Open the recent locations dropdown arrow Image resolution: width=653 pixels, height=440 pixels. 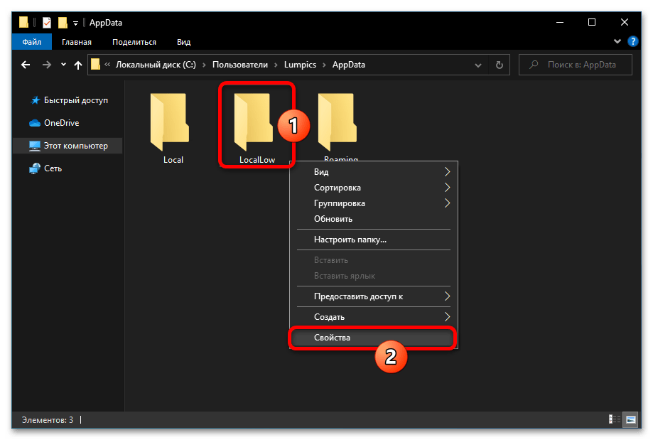tap(63, 65)
